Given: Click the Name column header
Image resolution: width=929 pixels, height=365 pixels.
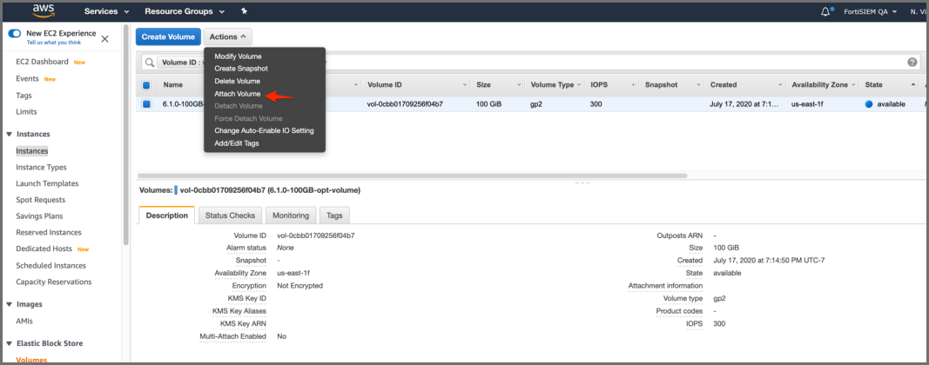Looking at the screenshot, I should 173,85.
